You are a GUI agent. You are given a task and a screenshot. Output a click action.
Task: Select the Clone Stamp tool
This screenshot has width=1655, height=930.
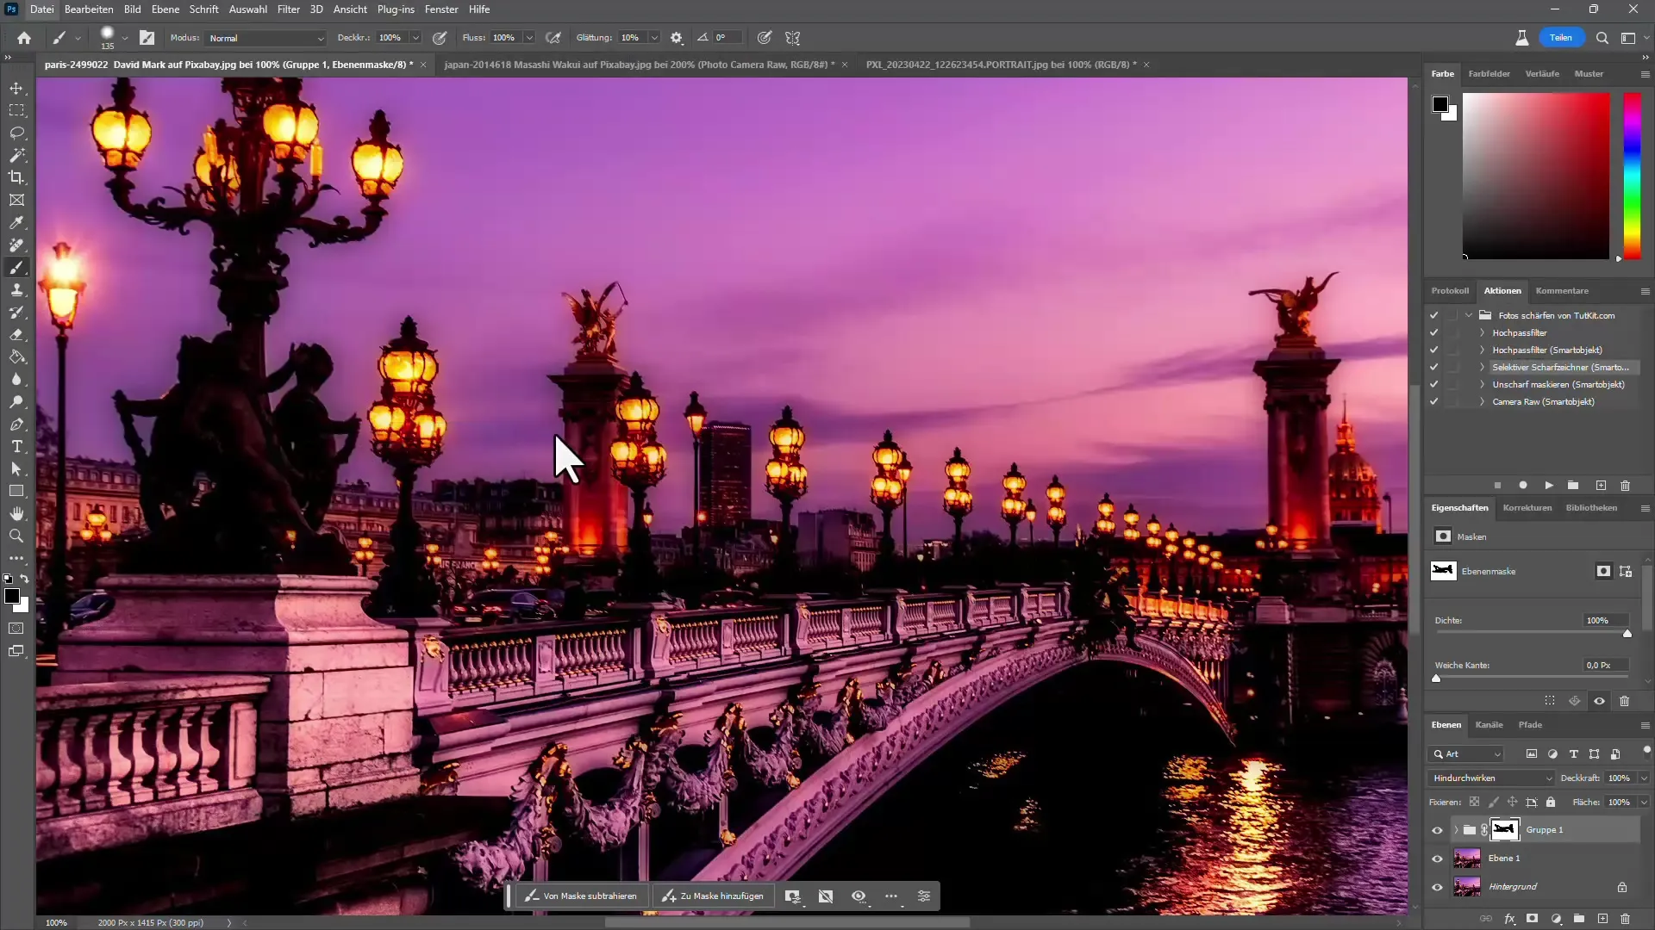pyautogui.click(x=16, y=290)
